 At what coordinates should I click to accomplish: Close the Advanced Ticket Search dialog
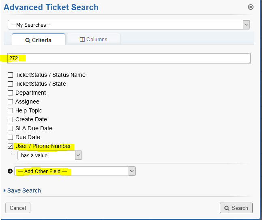pyautogui.click(x=251, y=7)
